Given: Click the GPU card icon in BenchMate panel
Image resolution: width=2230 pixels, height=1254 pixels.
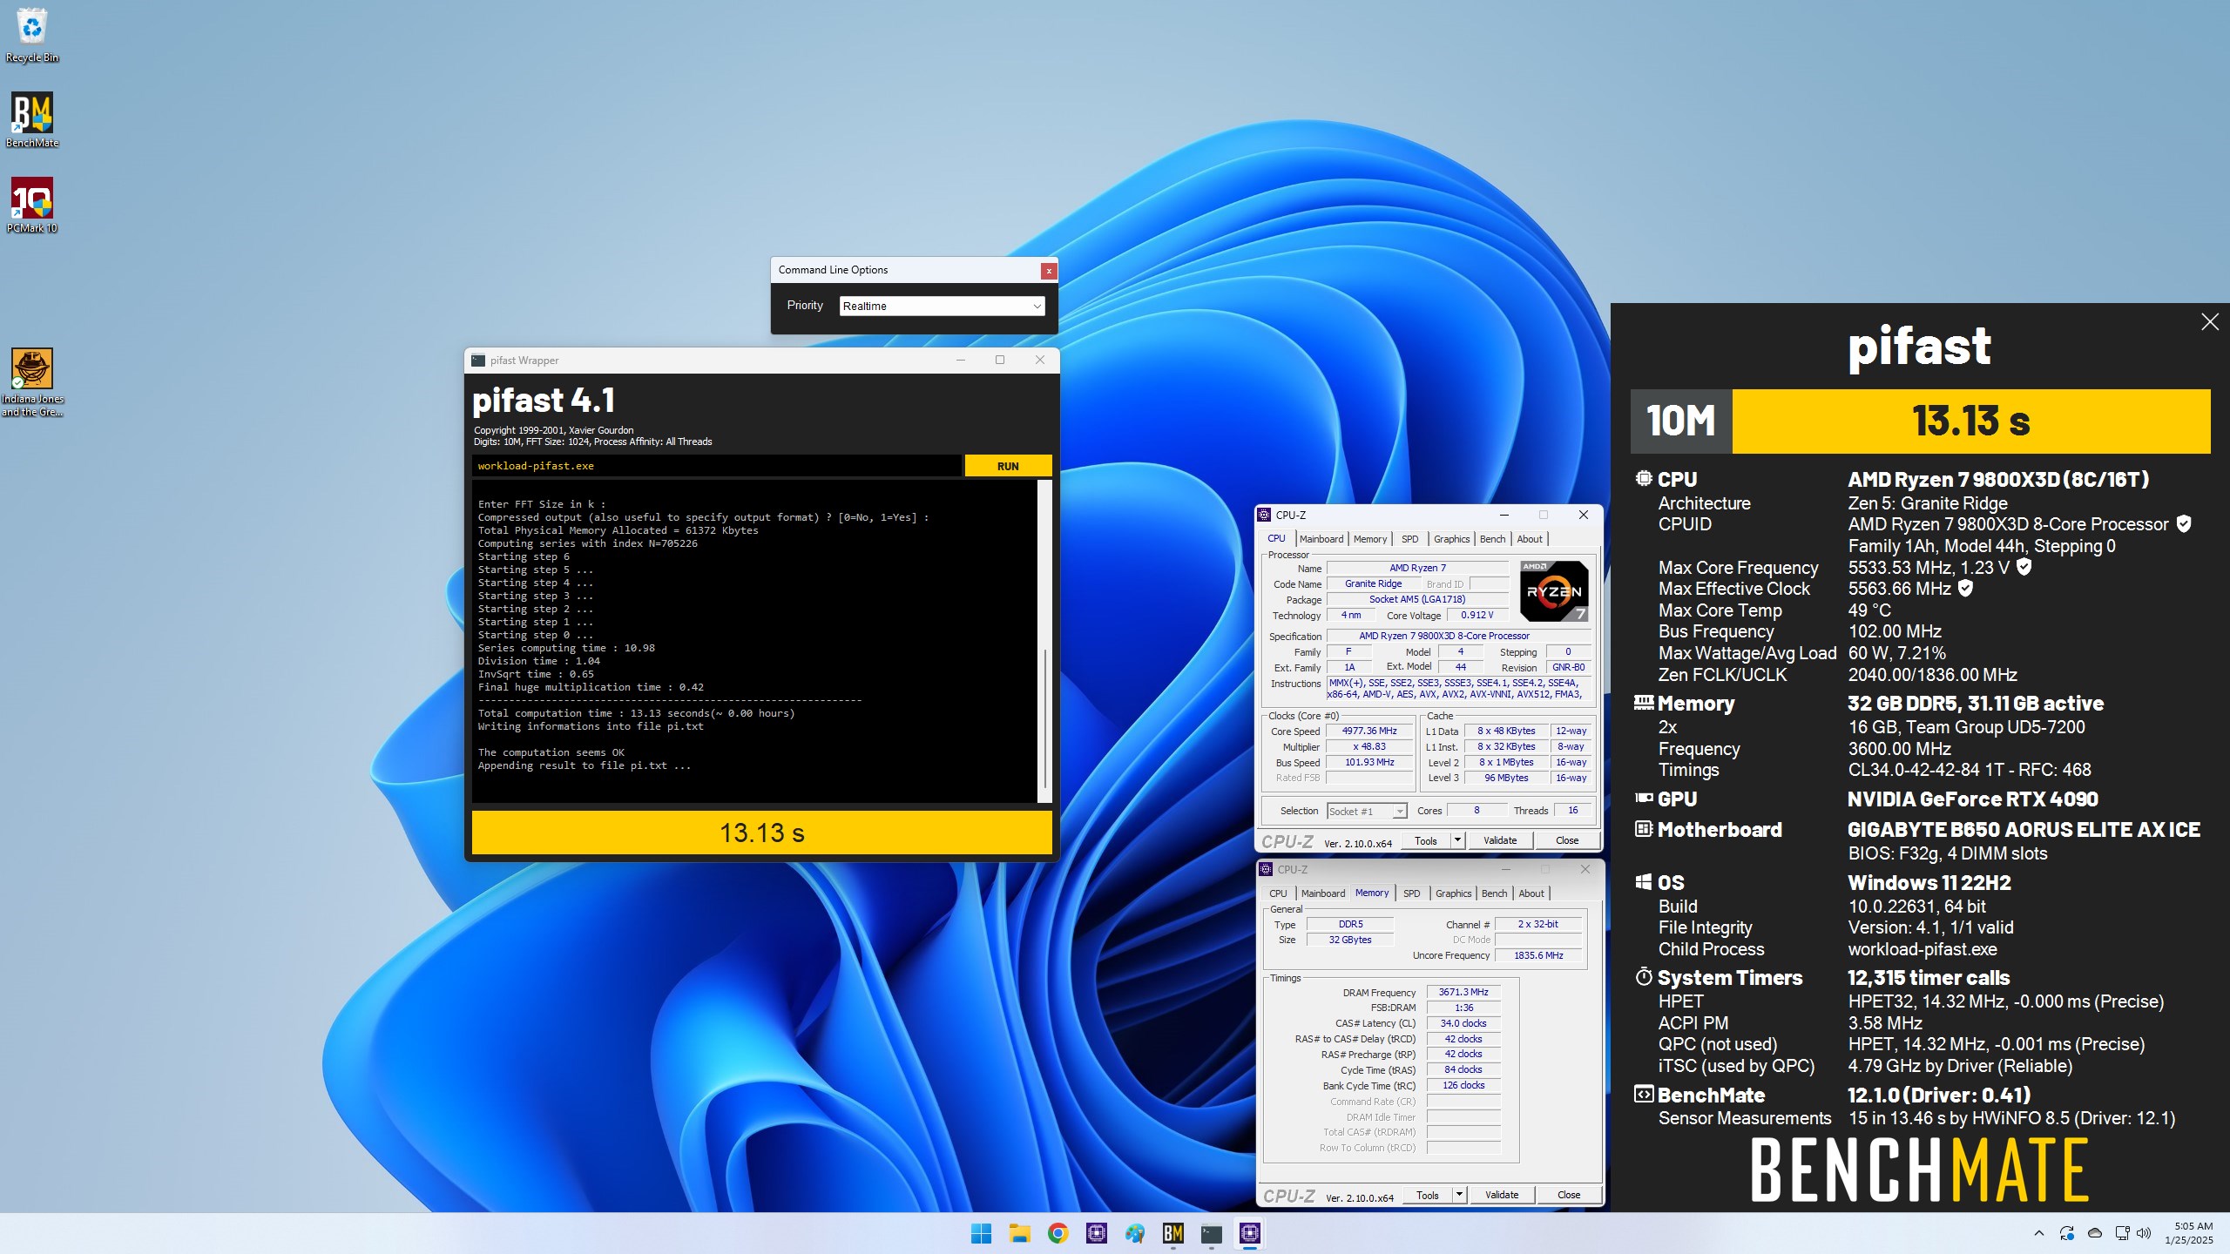Looking at the screenshot, I should [x=1644, y=798].
